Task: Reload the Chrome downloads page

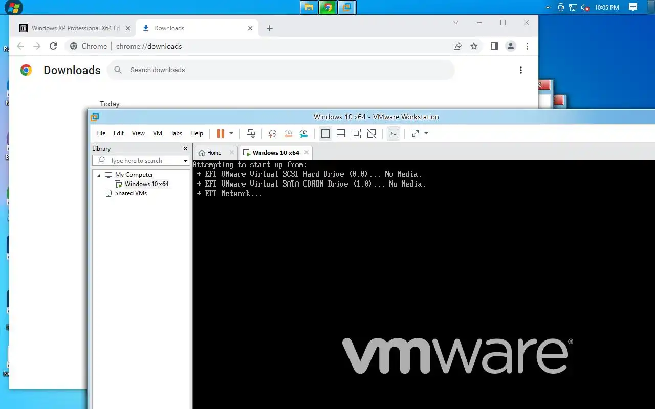Action: tap(53, 46)
